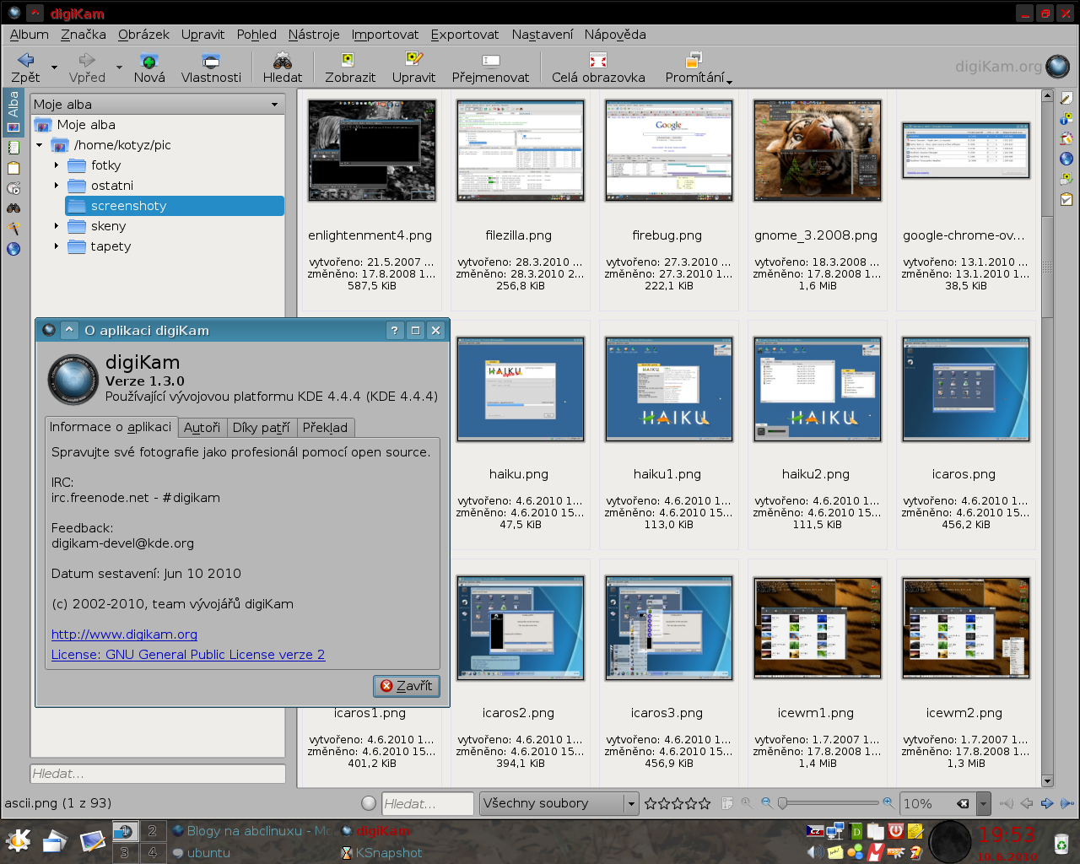Viewport: 1080px width, 864px height.
Task: Open the 10% zoom level dropdown
Action: (x=983, y=803)
